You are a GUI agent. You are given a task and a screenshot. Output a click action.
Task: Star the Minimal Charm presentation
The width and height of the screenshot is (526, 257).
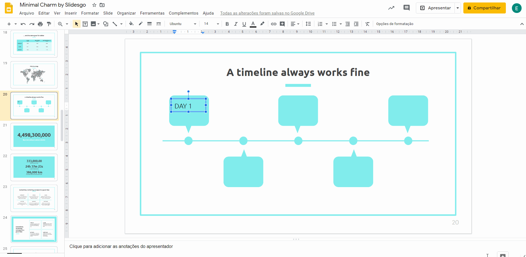point(94,5)
